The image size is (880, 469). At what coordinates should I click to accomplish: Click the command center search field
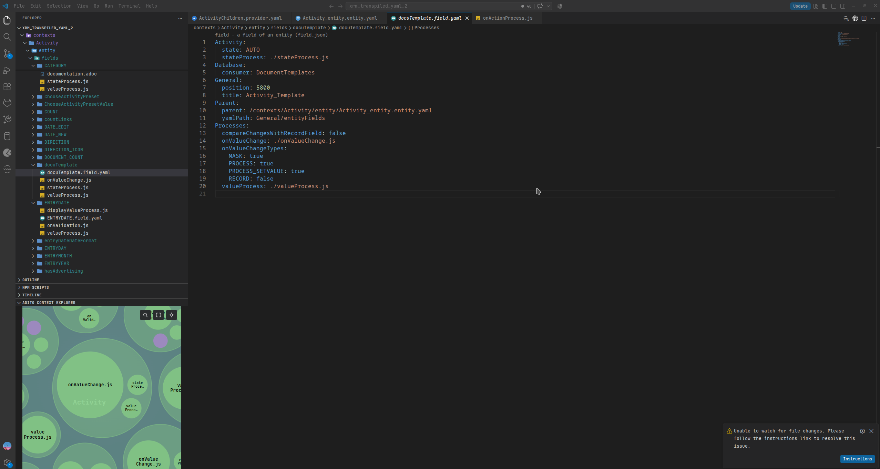tap(431, 6)
